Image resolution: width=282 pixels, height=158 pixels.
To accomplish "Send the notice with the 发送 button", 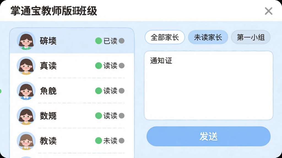I will coord(208,136).
